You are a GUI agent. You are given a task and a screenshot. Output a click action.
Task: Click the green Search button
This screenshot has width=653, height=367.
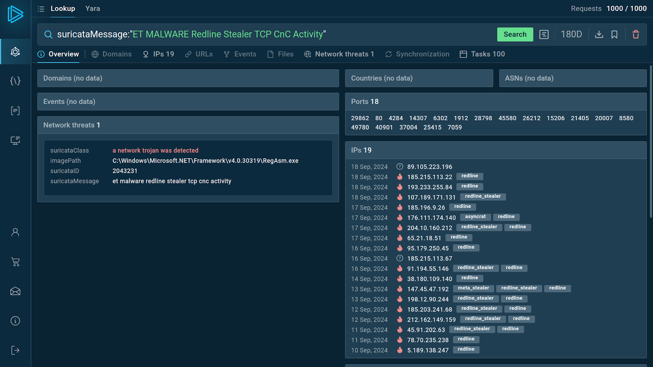click(x=515, y=35)
